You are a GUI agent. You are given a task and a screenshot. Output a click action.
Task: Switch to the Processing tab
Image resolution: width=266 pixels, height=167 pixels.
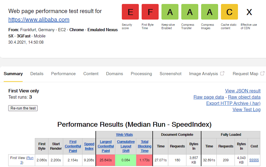[x=141, y=74]
